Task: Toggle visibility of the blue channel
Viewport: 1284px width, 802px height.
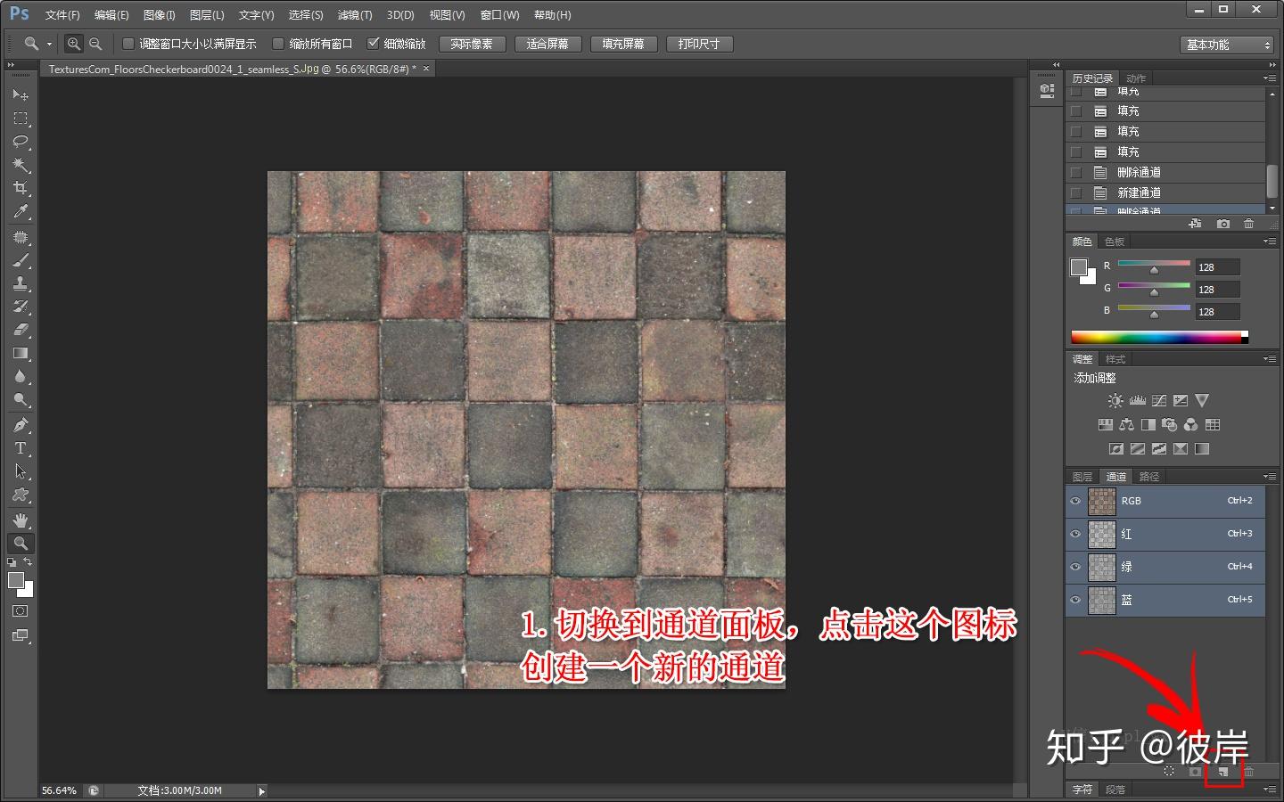Action: coord(1075,599)
